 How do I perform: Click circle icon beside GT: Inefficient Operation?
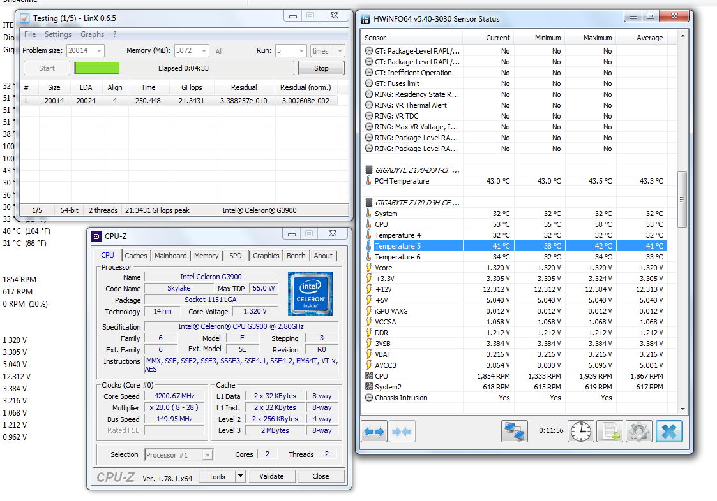(368, 73)
